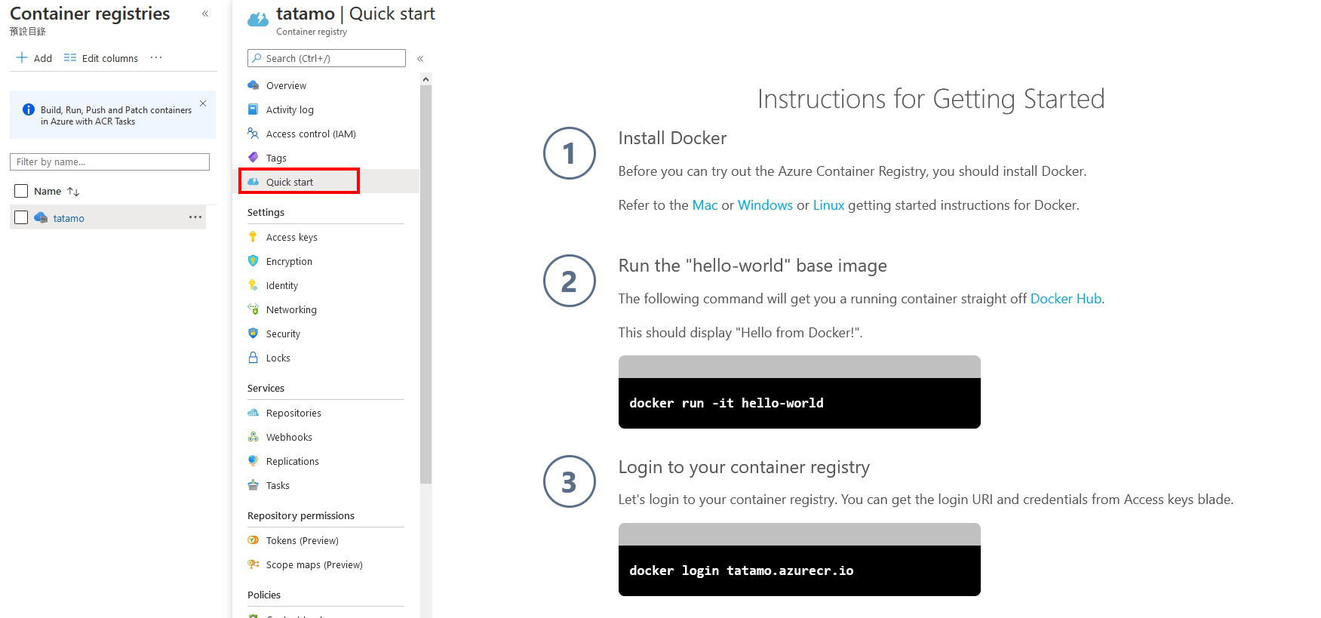Click the Identity key icon

(x=253, y=285)
